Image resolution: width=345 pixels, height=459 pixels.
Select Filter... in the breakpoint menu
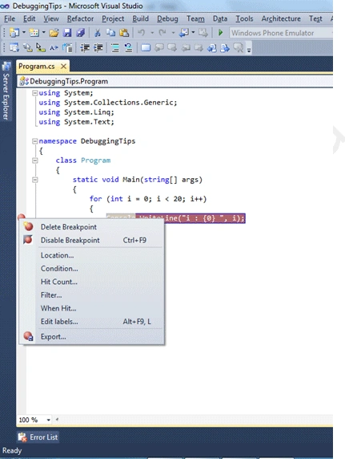(x=92, y=294)
